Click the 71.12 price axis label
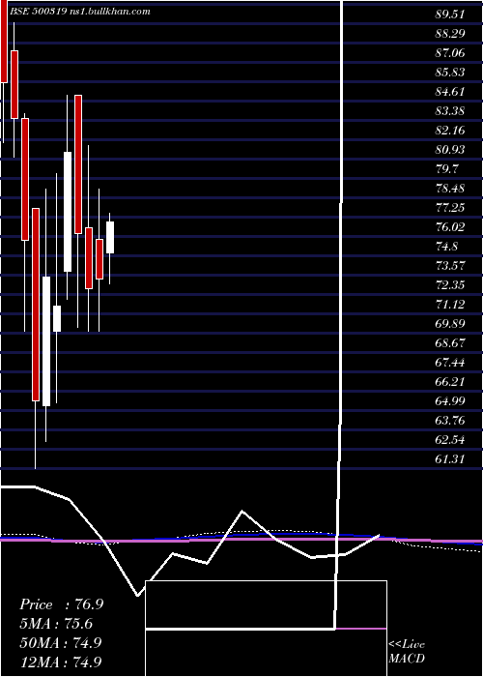 pyautogui.click(x=450, y=305)
